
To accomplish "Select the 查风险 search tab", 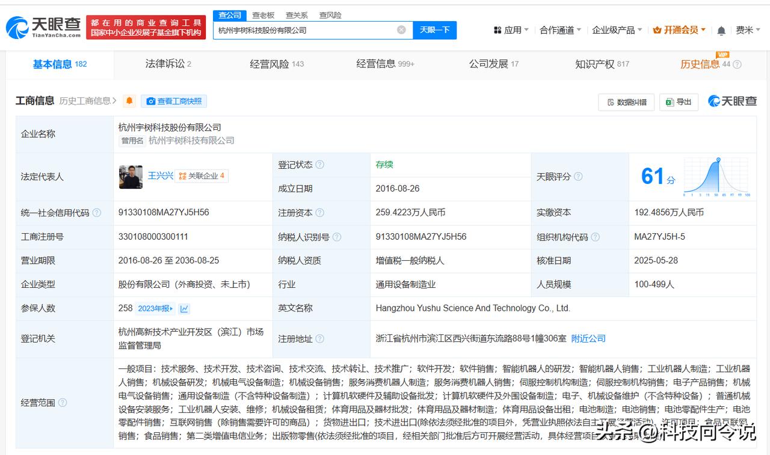I will pyautogui.click(x=330, y=16).
